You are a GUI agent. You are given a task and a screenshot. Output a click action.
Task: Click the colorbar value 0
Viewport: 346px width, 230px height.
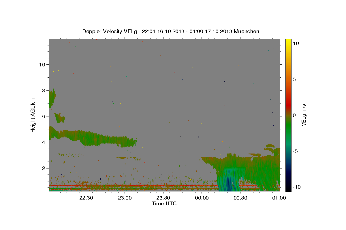point(294,115)
